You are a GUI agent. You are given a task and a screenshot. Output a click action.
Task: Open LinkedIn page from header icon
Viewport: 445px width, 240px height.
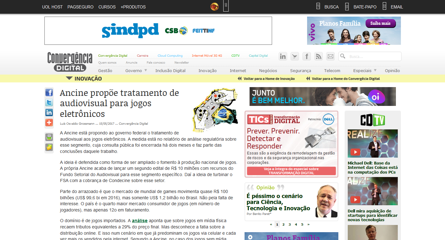coord(283,56)
